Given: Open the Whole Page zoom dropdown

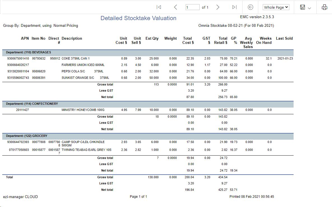Looking at the screenshot, I should [276, 7].
